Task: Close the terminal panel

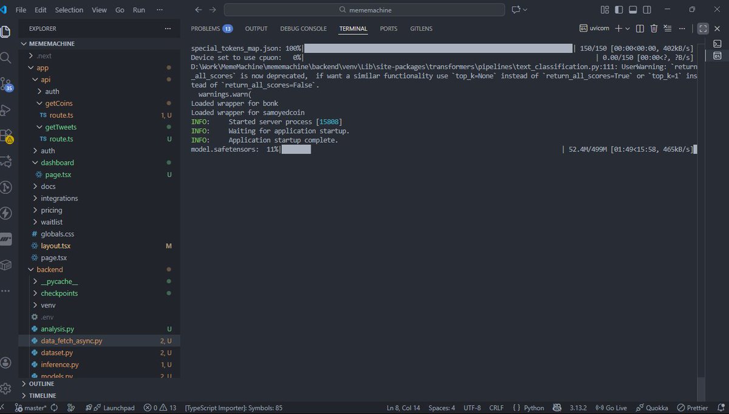Action: pyautogui.click(x=717, y=28)
